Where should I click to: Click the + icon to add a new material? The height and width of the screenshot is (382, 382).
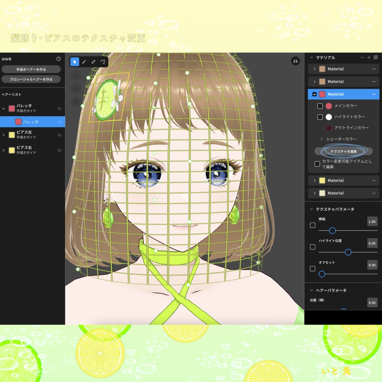pyautogui.click(x=369, y=57)
